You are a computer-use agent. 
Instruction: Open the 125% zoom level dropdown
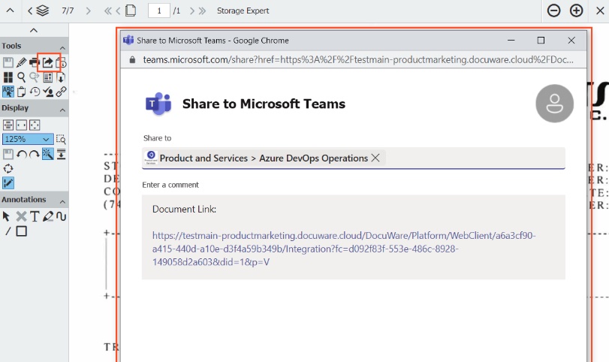[x=28, y=139]
